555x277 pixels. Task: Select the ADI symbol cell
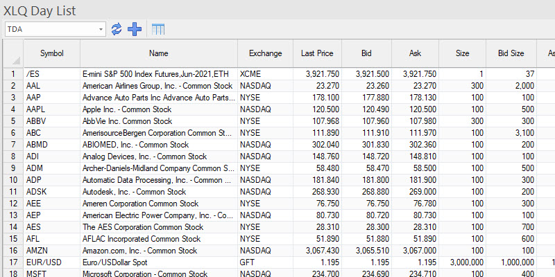[x=52, y=157]
